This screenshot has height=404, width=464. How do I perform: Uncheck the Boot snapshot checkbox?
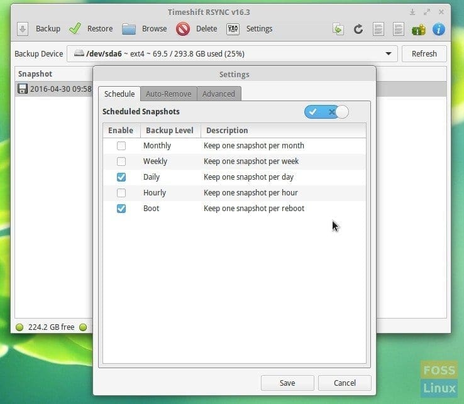(121, 208)
